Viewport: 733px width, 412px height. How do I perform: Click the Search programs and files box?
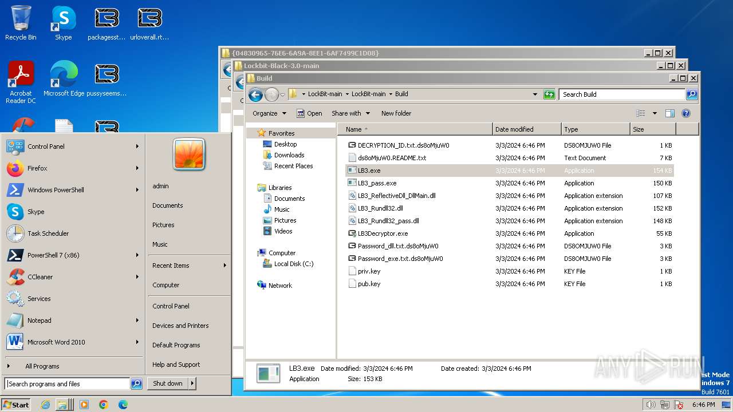pos(67,384)
